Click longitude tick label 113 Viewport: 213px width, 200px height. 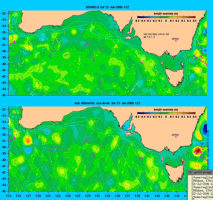point(9,196)
